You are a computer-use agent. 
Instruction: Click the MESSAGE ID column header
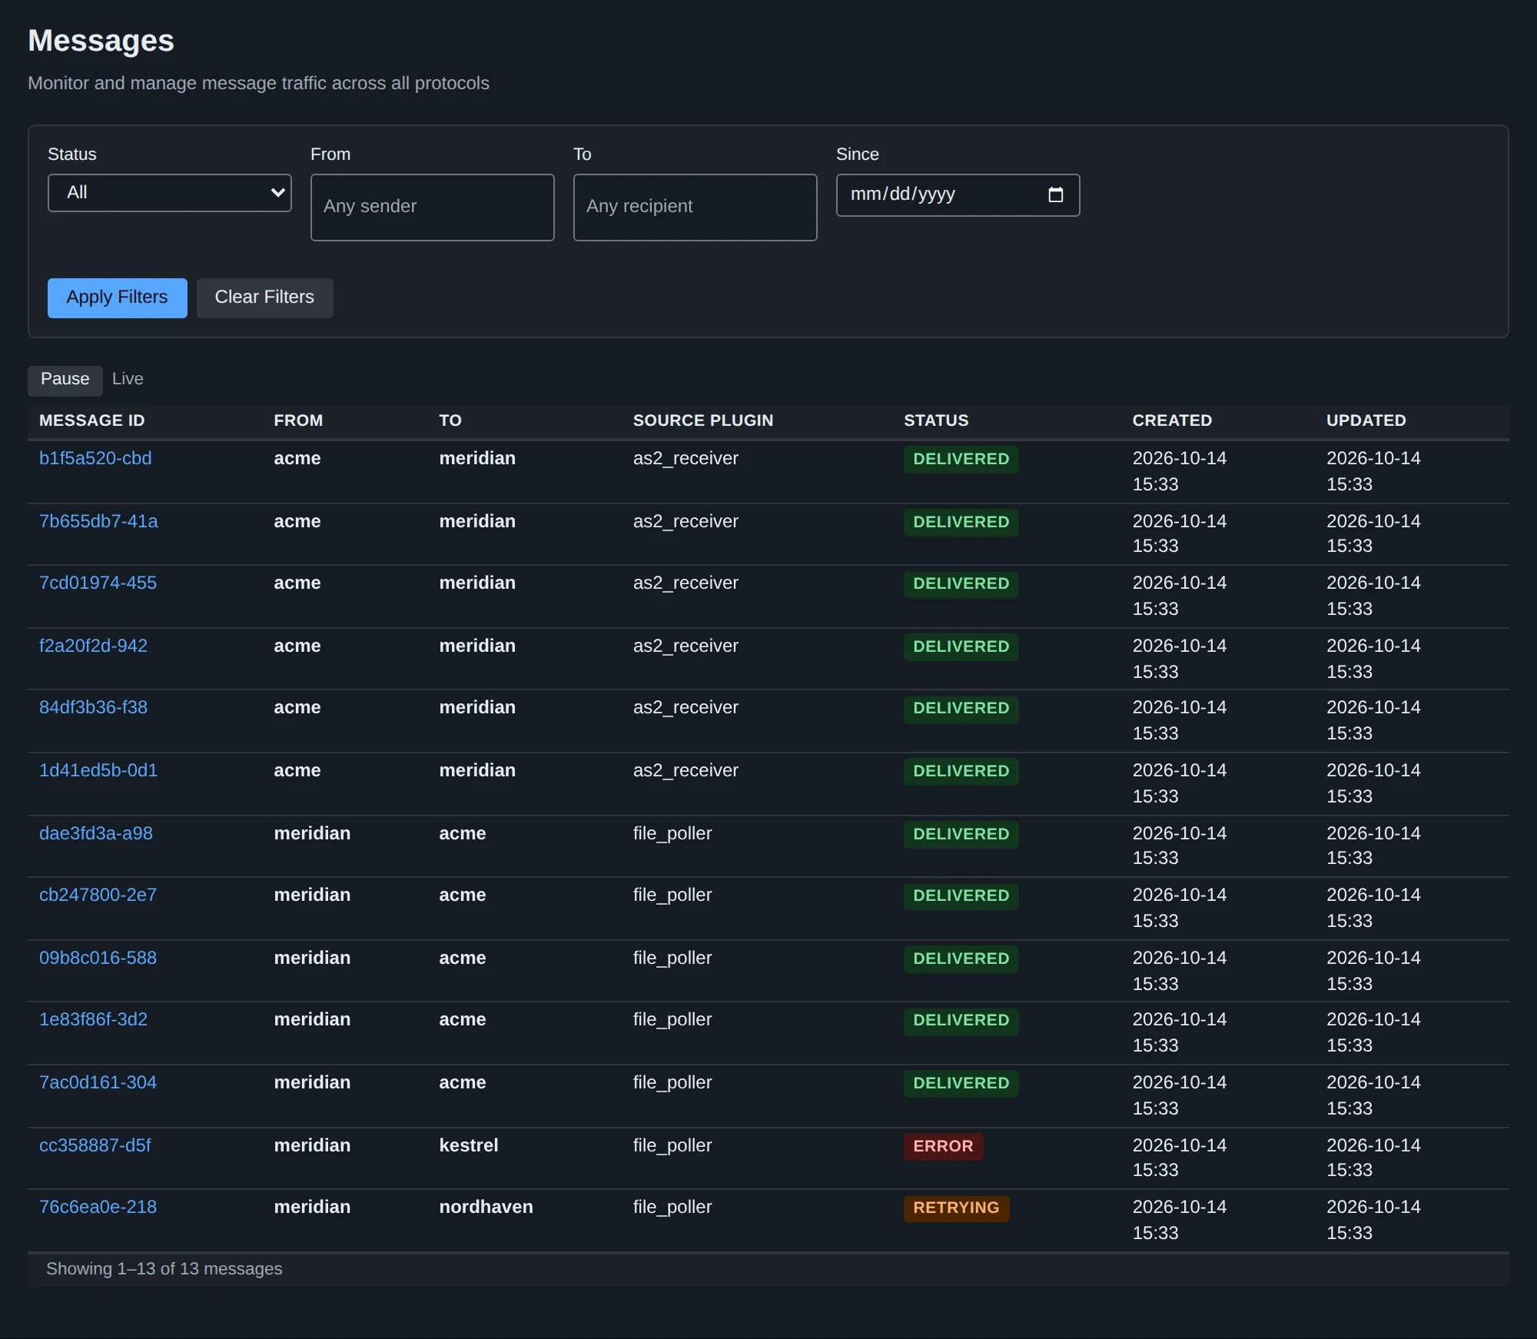[x=92, y=421]
